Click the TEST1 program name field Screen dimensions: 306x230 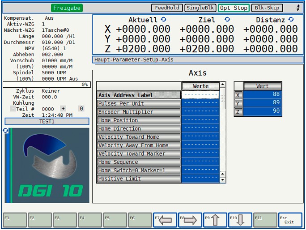coord(47,121)
